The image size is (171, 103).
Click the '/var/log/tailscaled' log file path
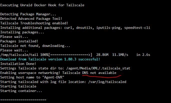(x=107, y=82)
